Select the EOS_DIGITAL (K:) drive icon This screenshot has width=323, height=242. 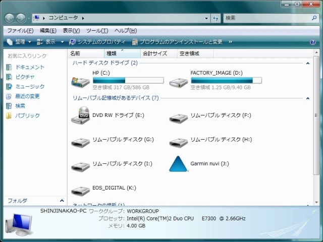[x=80, y=191]
